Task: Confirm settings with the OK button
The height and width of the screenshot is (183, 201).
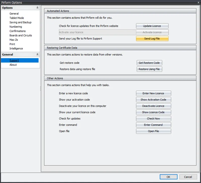Action: pyautogui.click(x=168, y=177)
